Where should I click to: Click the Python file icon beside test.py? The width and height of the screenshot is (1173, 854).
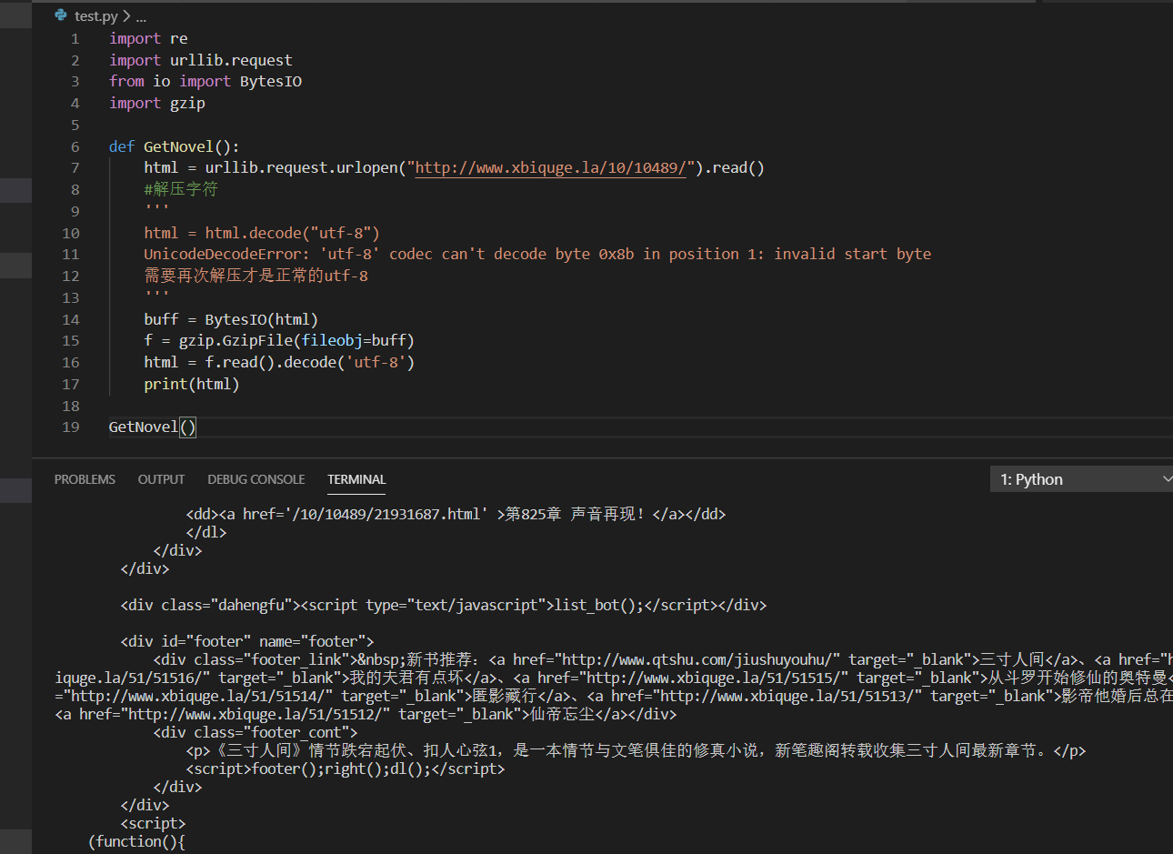(61, 15)
